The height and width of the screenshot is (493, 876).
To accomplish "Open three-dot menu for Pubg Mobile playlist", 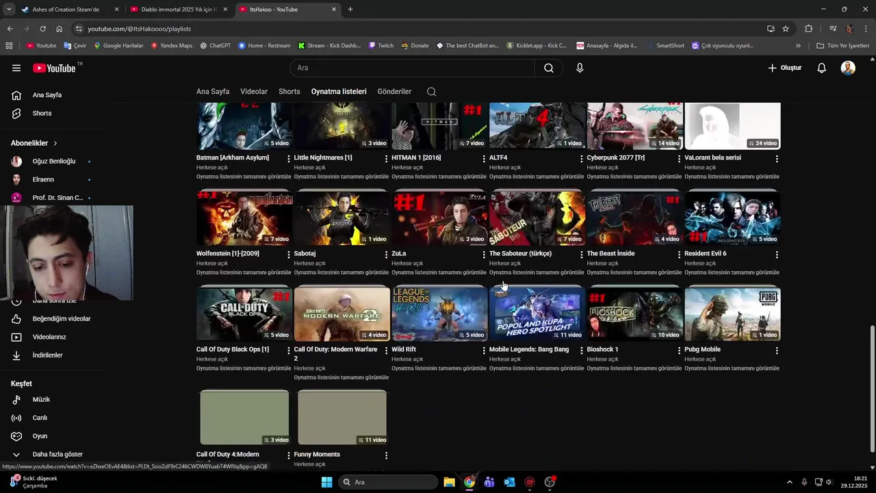I will [x=777, y=350].
